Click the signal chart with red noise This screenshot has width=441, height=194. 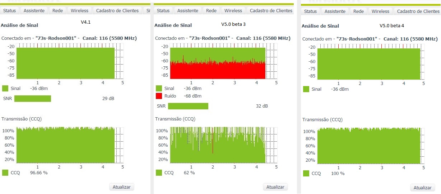(x=217, y=63)
